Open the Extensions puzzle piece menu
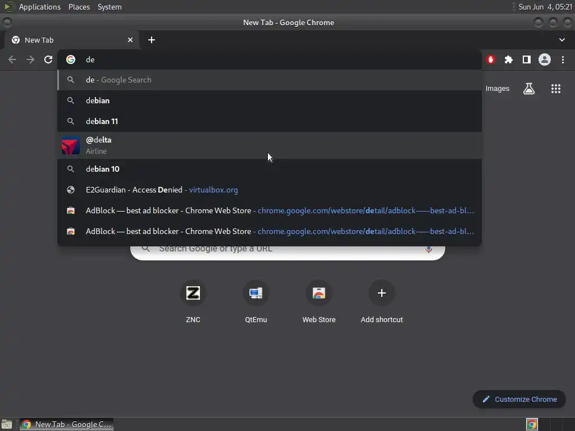 [508, 59]
